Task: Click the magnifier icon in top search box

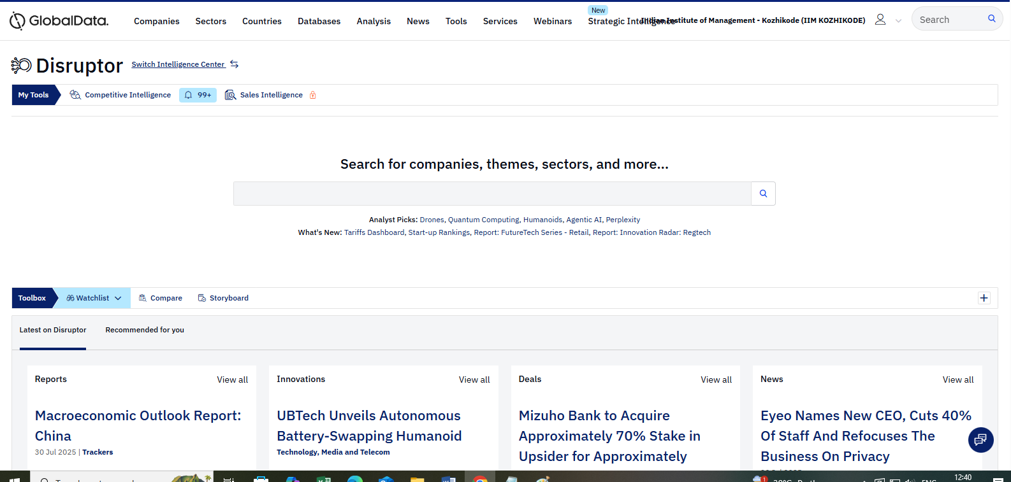Action: pyautogui.click(x=991, y=19)
